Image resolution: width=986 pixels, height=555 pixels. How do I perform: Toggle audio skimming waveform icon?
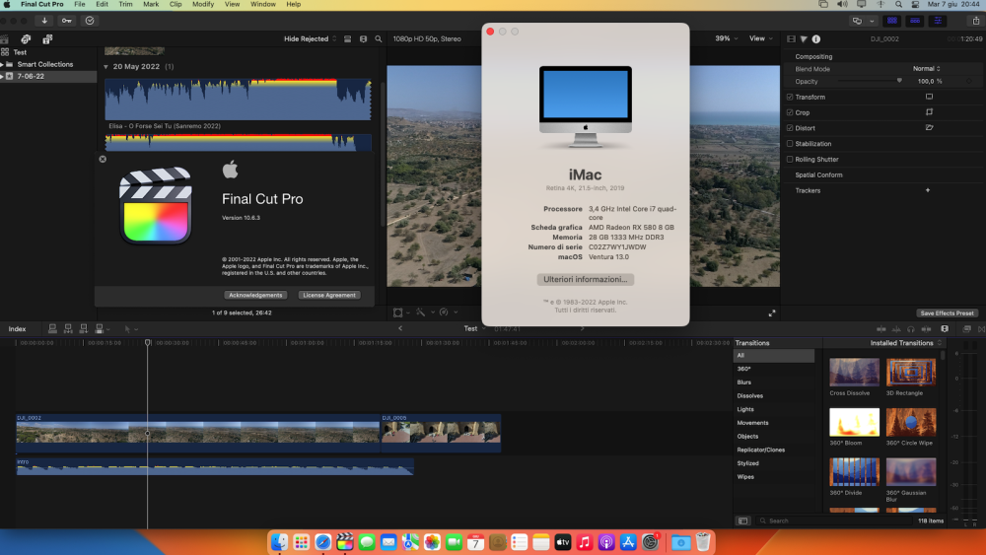(896, 328)
